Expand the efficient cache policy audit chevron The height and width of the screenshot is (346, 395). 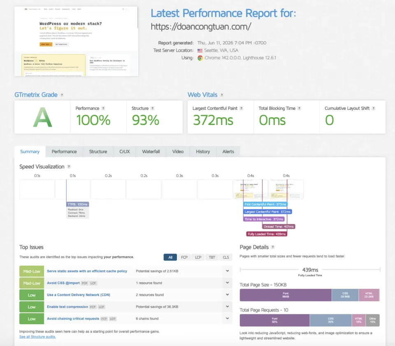pos(227,271)
